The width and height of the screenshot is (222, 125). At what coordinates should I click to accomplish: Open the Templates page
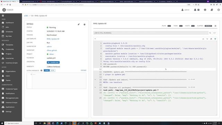click(x=9, y=45)
